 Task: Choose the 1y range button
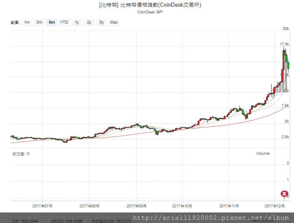[77, 22]
